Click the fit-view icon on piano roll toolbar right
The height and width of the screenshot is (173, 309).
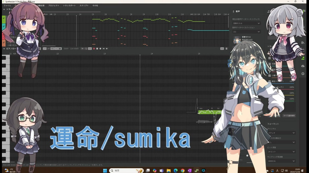[x=222, y=48]
